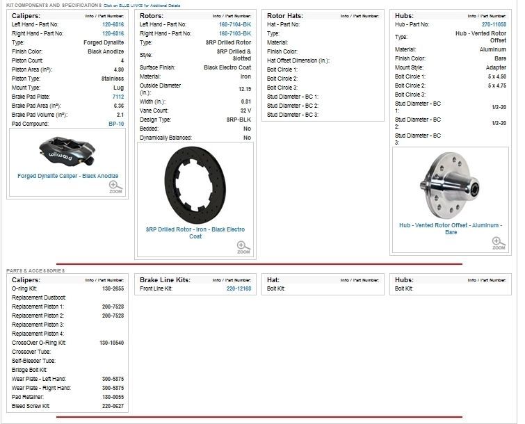
Task: Open the aluminum hub product thumbnail
Action: [x=451, y=185]
